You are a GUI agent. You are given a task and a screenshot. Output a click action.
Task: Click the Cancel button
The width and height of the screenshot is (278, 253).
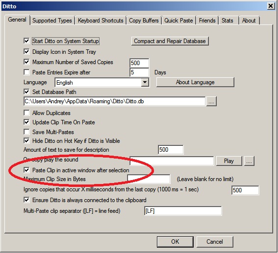pyautogui.click(x=215, y=242)
